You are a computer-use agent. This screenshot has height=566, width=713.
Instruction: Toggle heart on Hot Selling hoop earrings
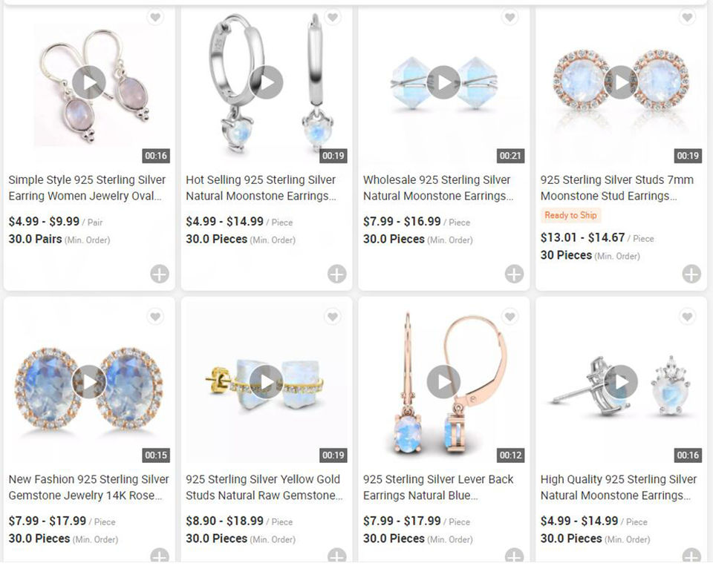[333, 17]
